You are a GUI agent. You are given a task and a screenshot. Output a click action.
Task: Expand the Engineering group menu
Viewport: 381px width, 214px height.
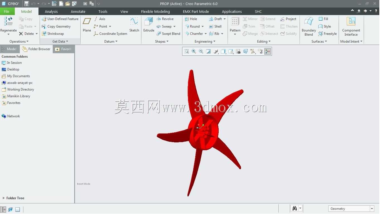pyautogui.click(x=205, y=42)
